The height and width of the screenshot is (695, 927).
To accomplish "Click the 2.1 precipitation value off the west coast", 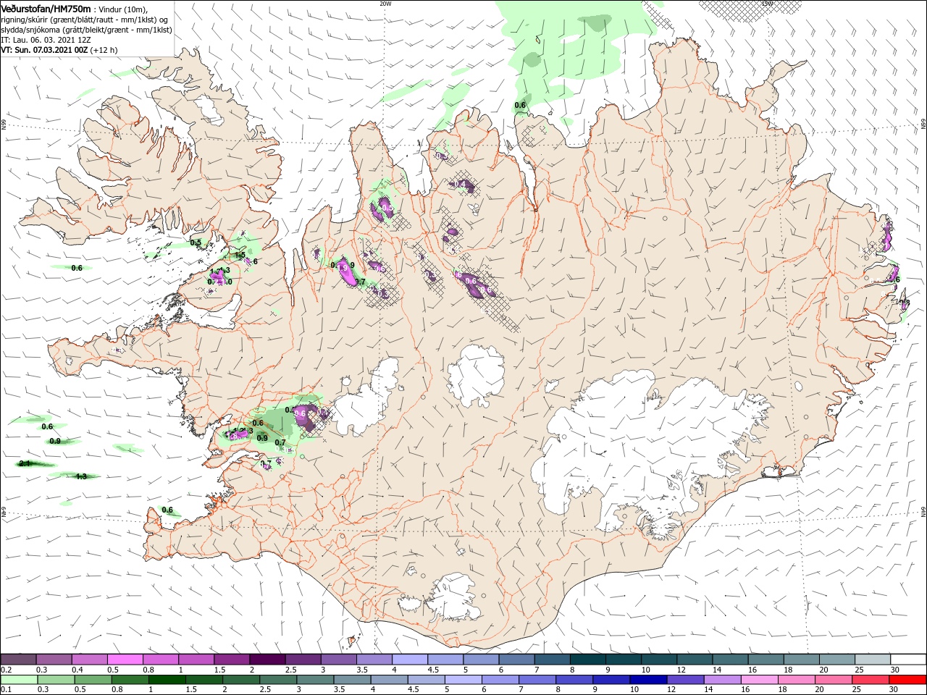I will pyautogui.click(x=24, y=463).
